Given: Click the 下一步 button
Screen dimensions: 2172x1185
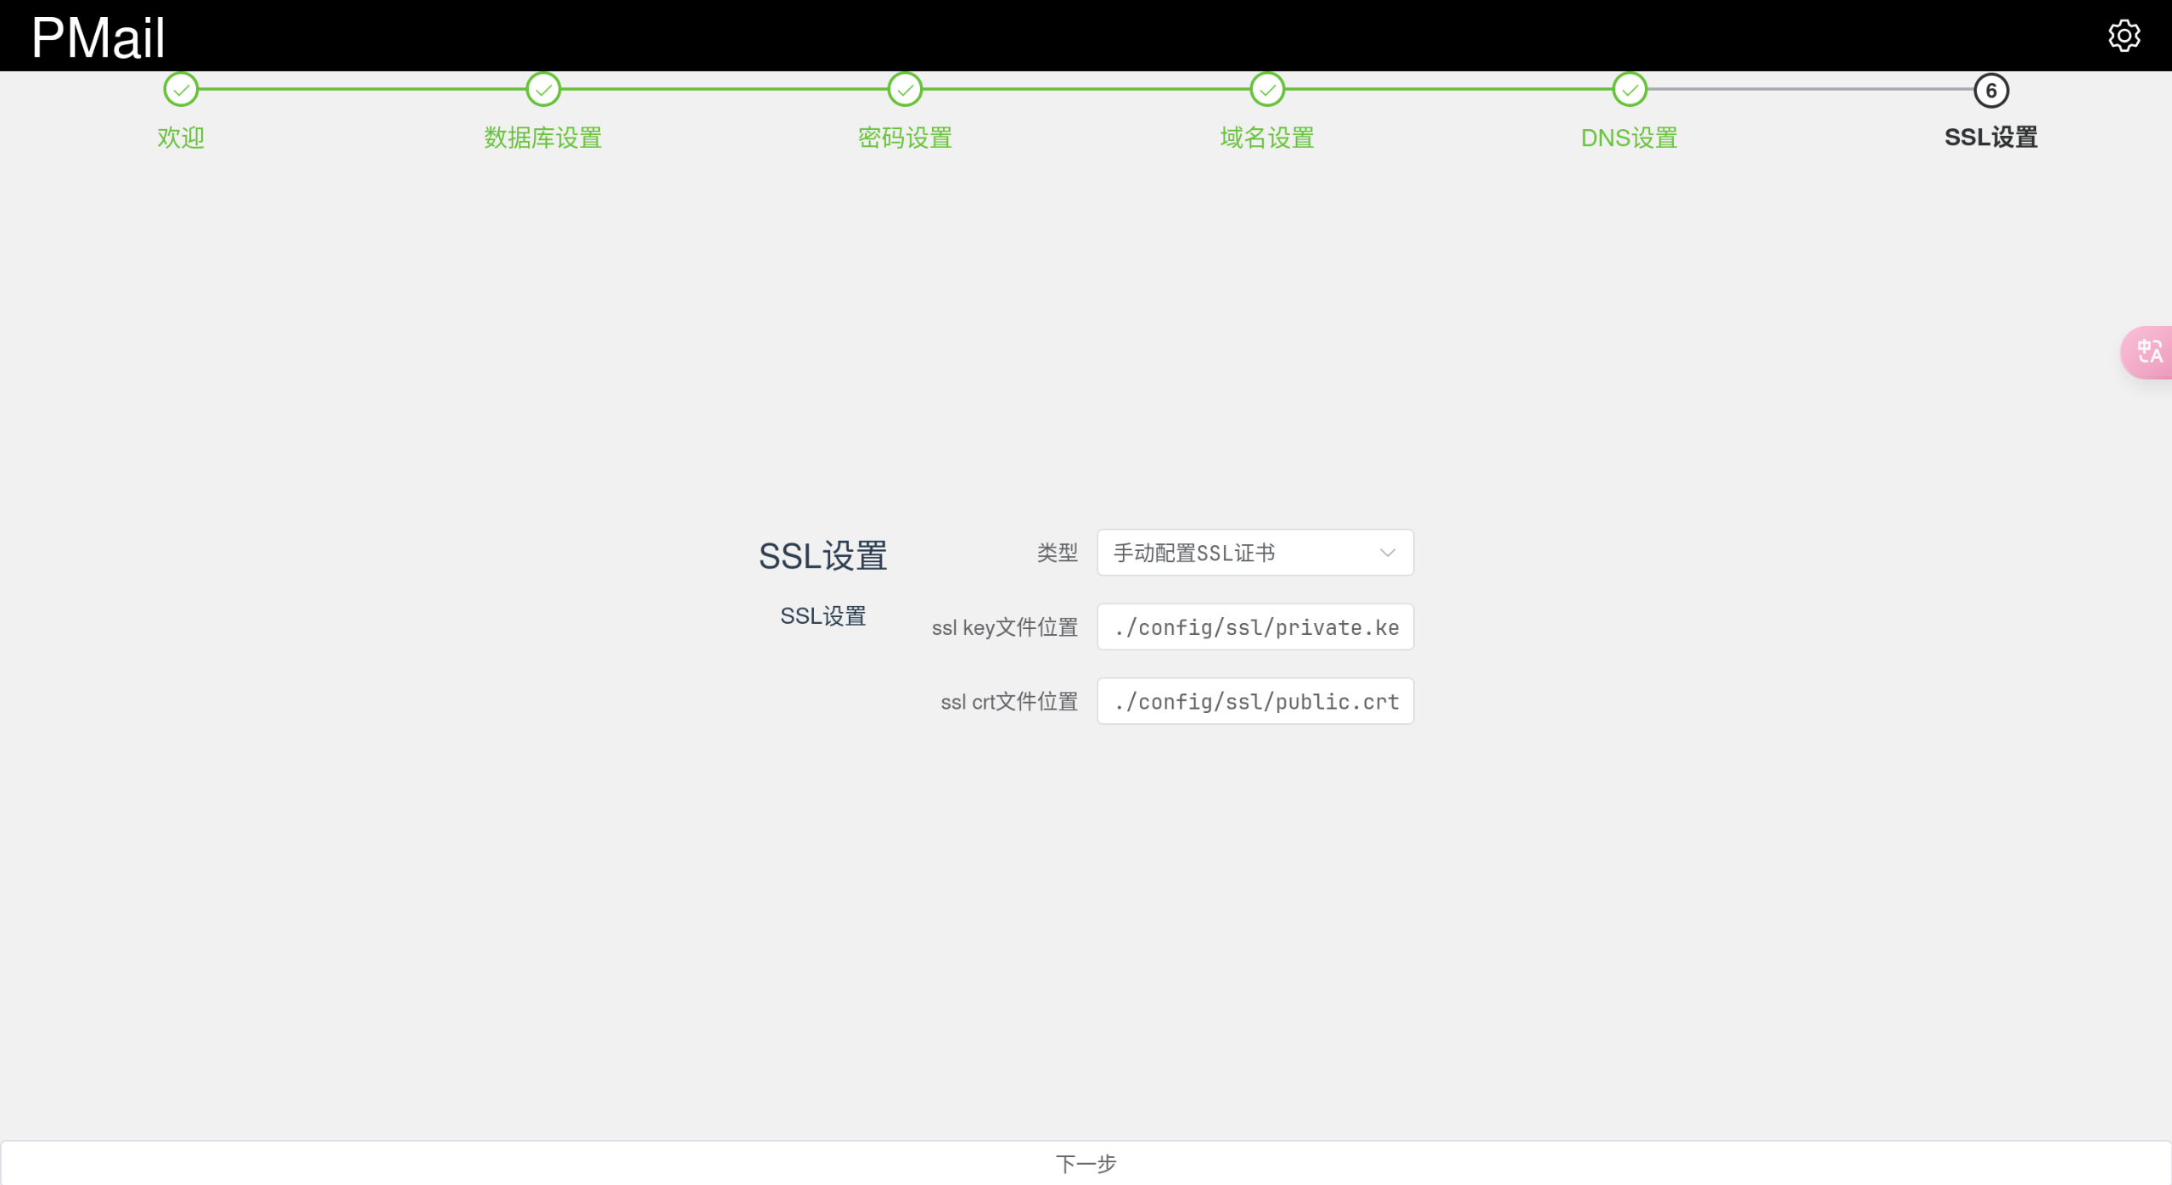Looking at the screenshot, I should click(x=1086, y=1163).
